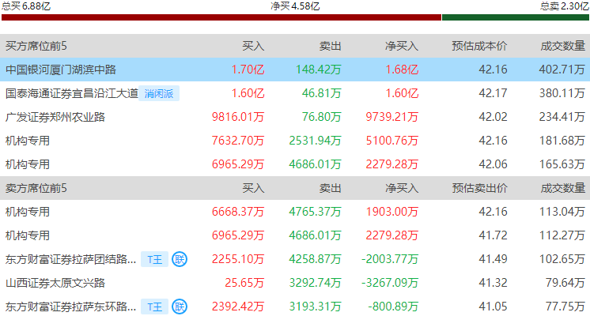Select 中国银河厦门湖滨中路 seat
Image resolution: width=590 pixels, height=316 pixels.
[61, 70]
